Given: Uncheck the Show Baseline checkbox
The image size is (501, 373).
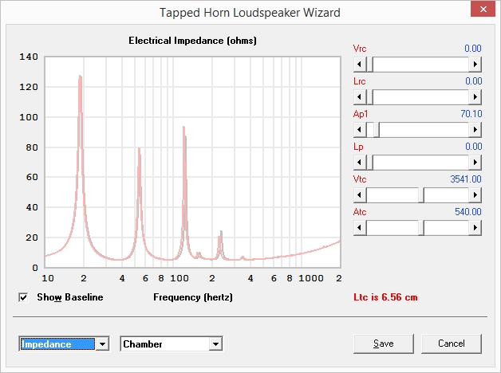Looking at the screenshot, I should tap(23, 297).
